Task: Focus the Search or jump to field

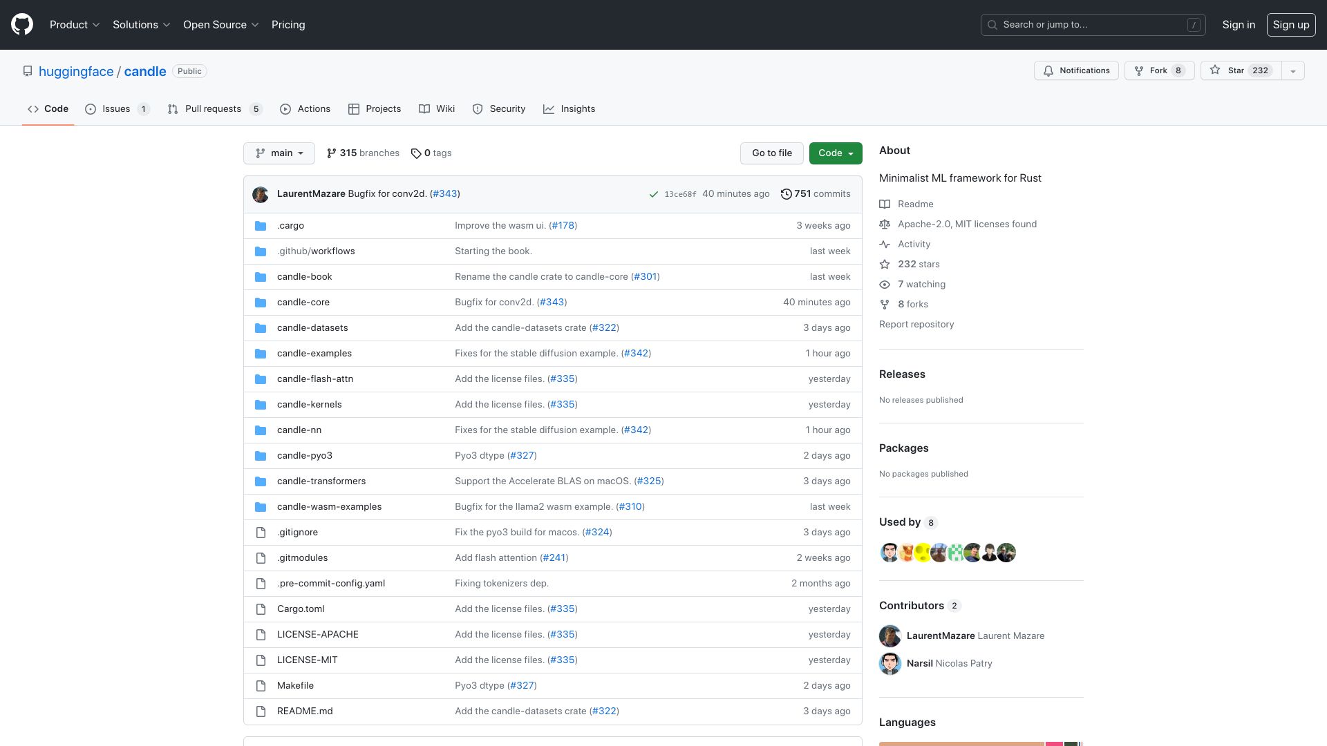Action: pos(1093,25)
